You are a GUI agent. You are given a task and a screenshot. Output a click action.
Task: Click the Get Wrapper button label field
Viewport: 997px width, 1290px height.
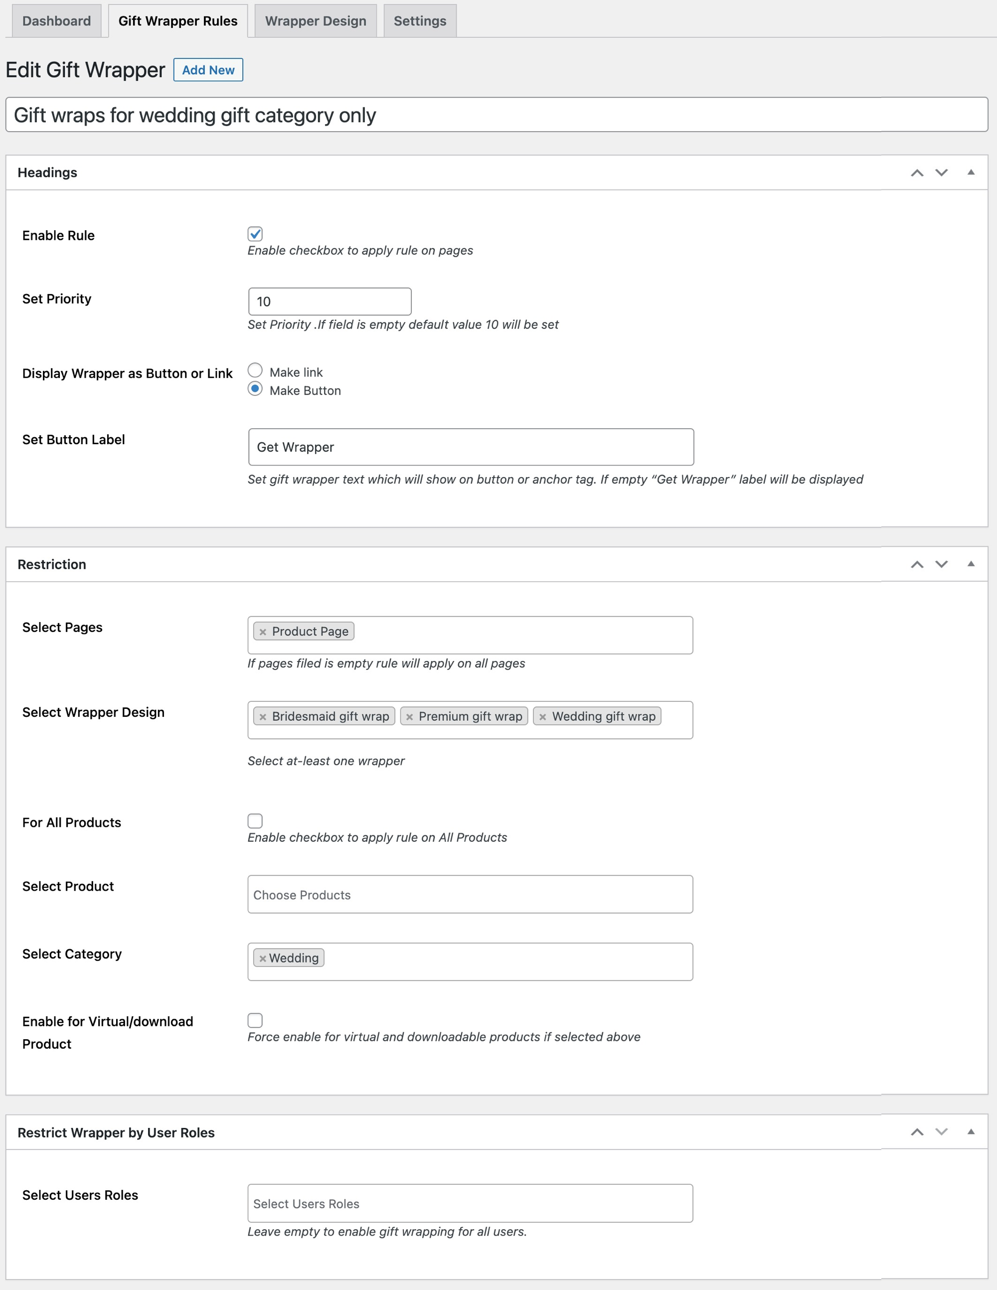click(x=470, y=447)
